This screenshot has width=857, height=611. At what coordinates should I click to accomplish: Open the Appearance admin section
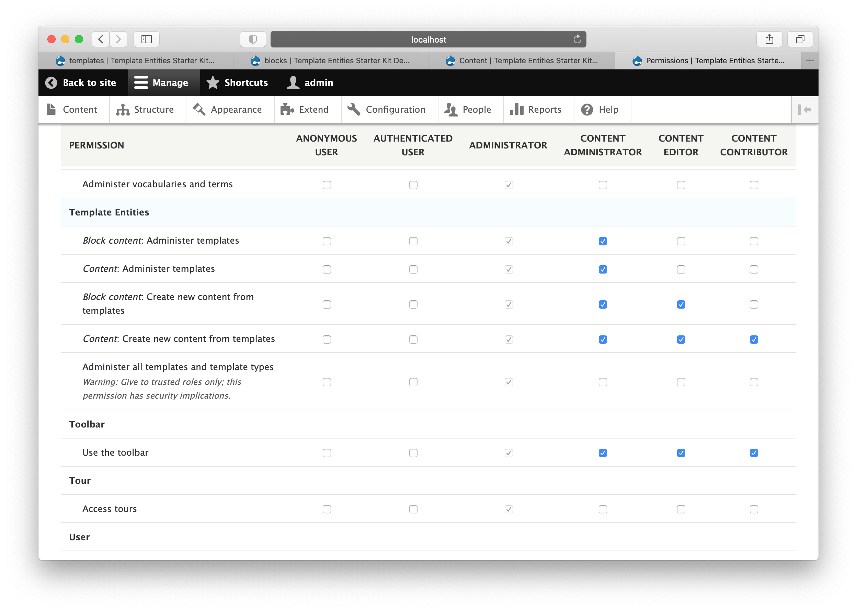click(x=230, y=110)
